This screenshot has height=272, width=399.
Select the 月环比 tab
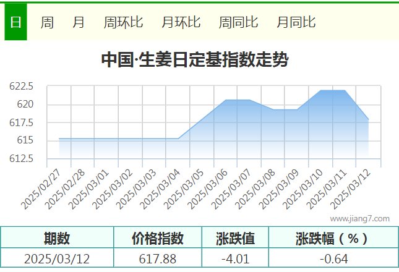181,23
